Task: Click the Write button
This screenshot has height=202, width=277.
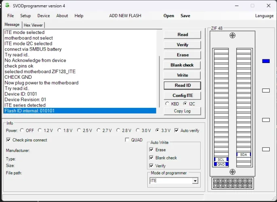Action: 183,75
